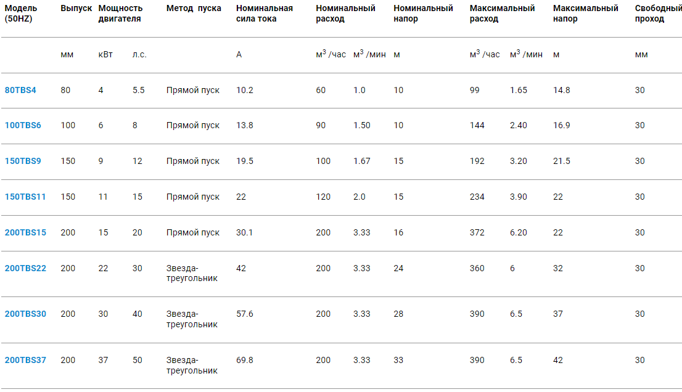The image size is (682, 392).
Task: Click the 372 maximum flow cell
Action: [477, 233]
